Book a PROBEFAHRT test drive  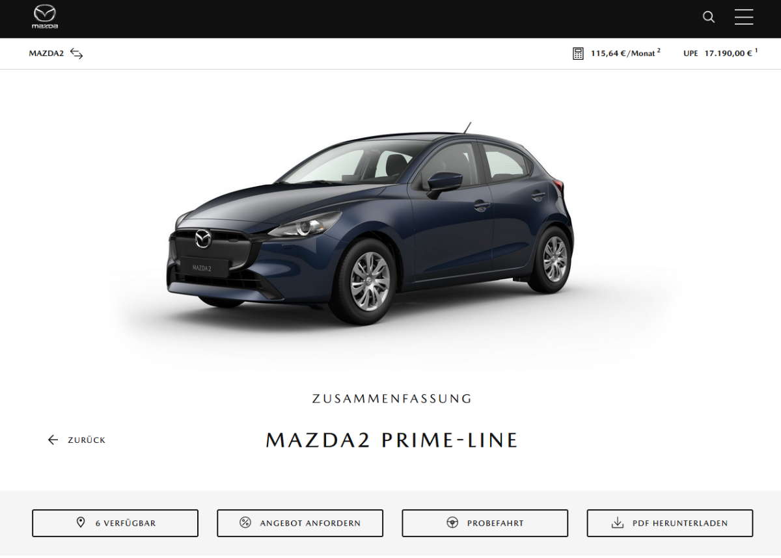(485, 523)
